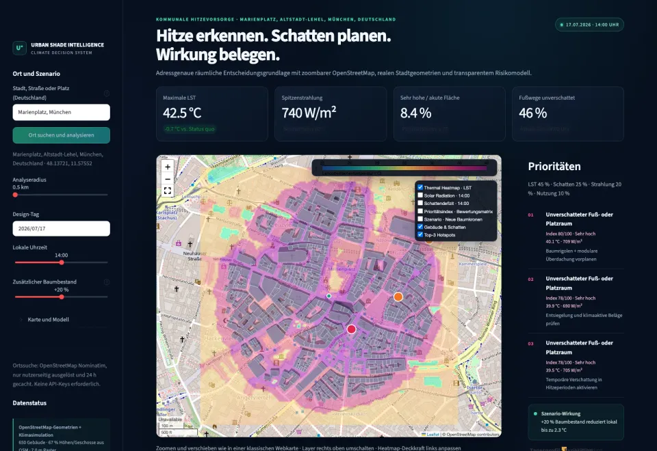Click the Analyseradius slider handle
This screenshot has height=451, width=657.
click(16, 195)
